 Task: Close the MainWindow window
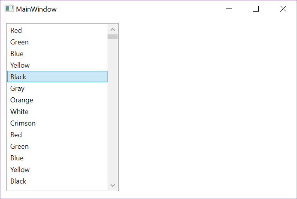pyautogui.click(x=283, y=9)
